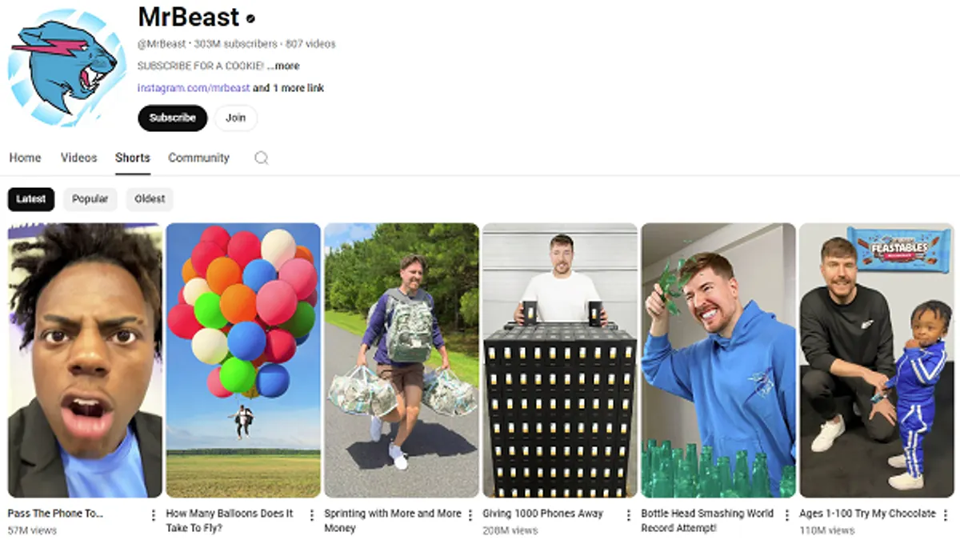Click the Join button

click(235, 118)
